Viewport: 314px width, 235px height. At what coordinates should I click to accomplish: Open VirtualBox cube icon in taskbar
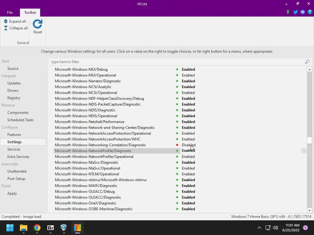click(64, 227)
